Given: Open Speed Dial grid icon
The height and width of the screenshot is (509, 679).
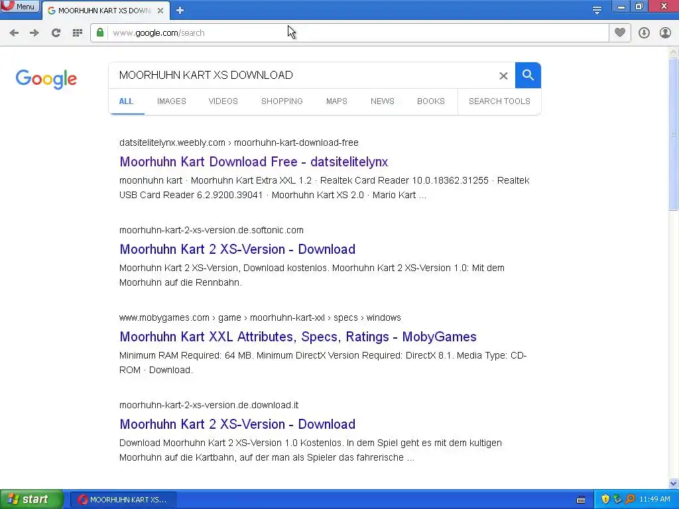Looking at the screenshot, I should click(78, 33).
